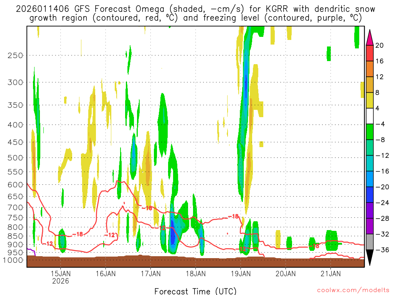Click the 600 pressure level label
Viewport: 393px width, 295px height.
click(x=15, y=185)
